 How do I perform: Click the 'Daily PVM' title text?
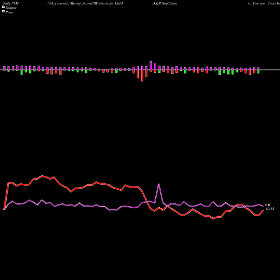[11, 3]
